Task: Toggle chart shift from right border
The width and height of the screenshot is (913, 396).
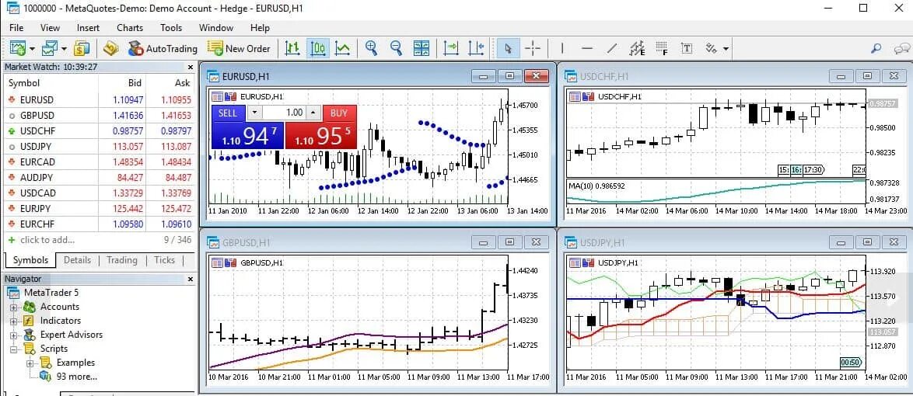Action: [476, 48]
